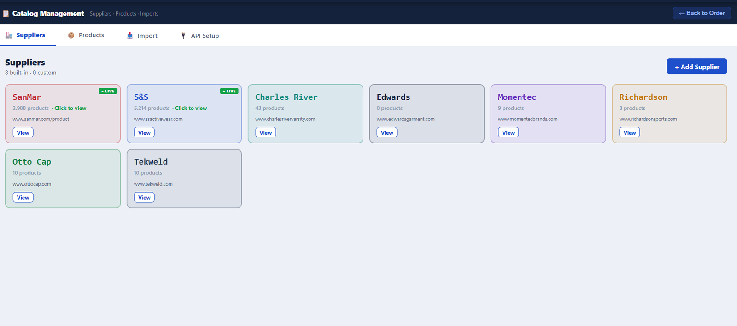The height and width of the screenshot is (326, 737).
Task: Click S&S's 'Click to view' link
Action: [191, 108]
